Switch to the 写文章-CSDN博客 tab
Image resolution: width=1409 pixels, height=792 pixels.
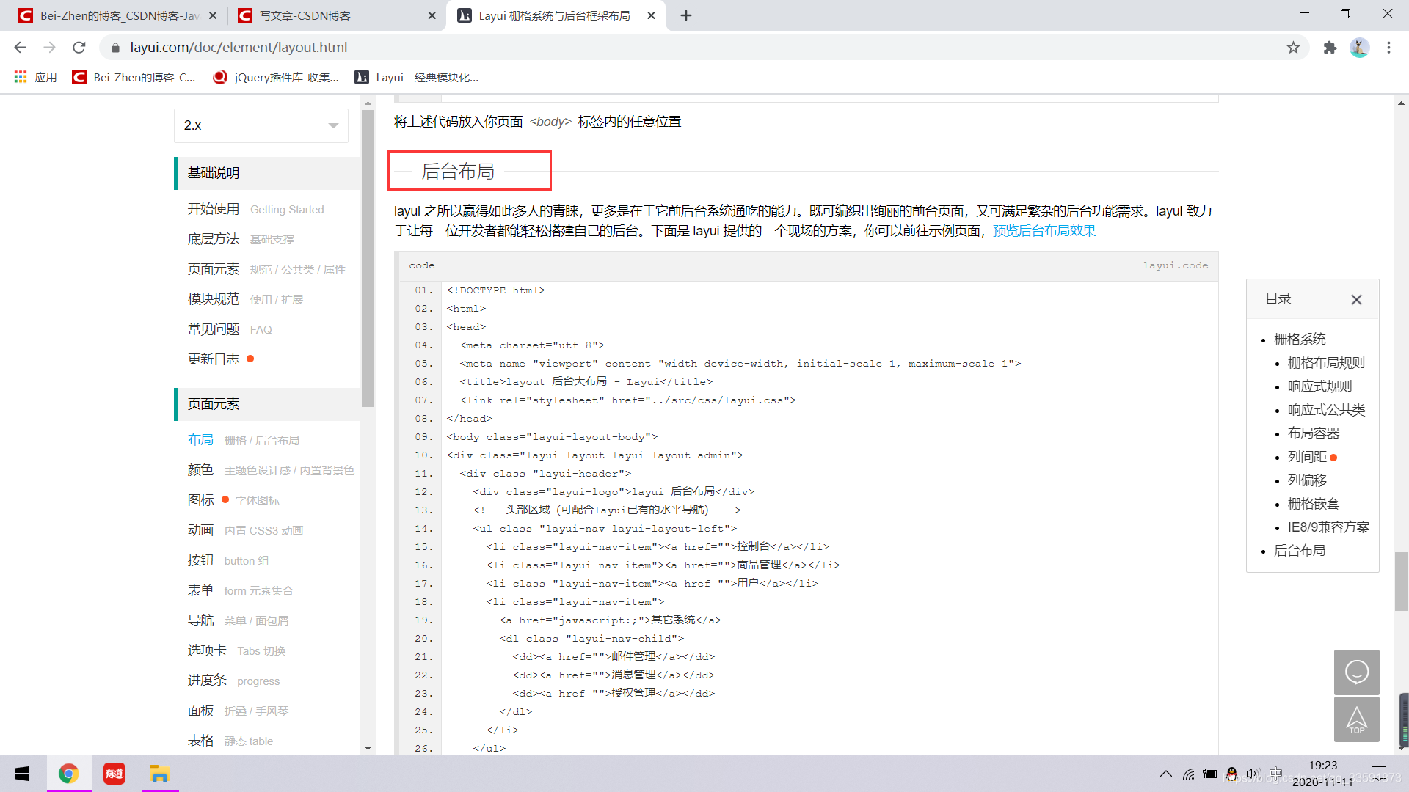pyautogui.click(x=336, y=15)
